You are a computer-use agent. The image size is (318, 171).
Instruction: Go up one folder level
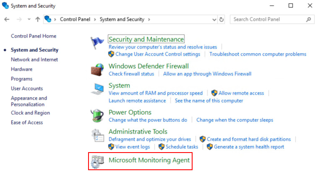click(37, 19)
